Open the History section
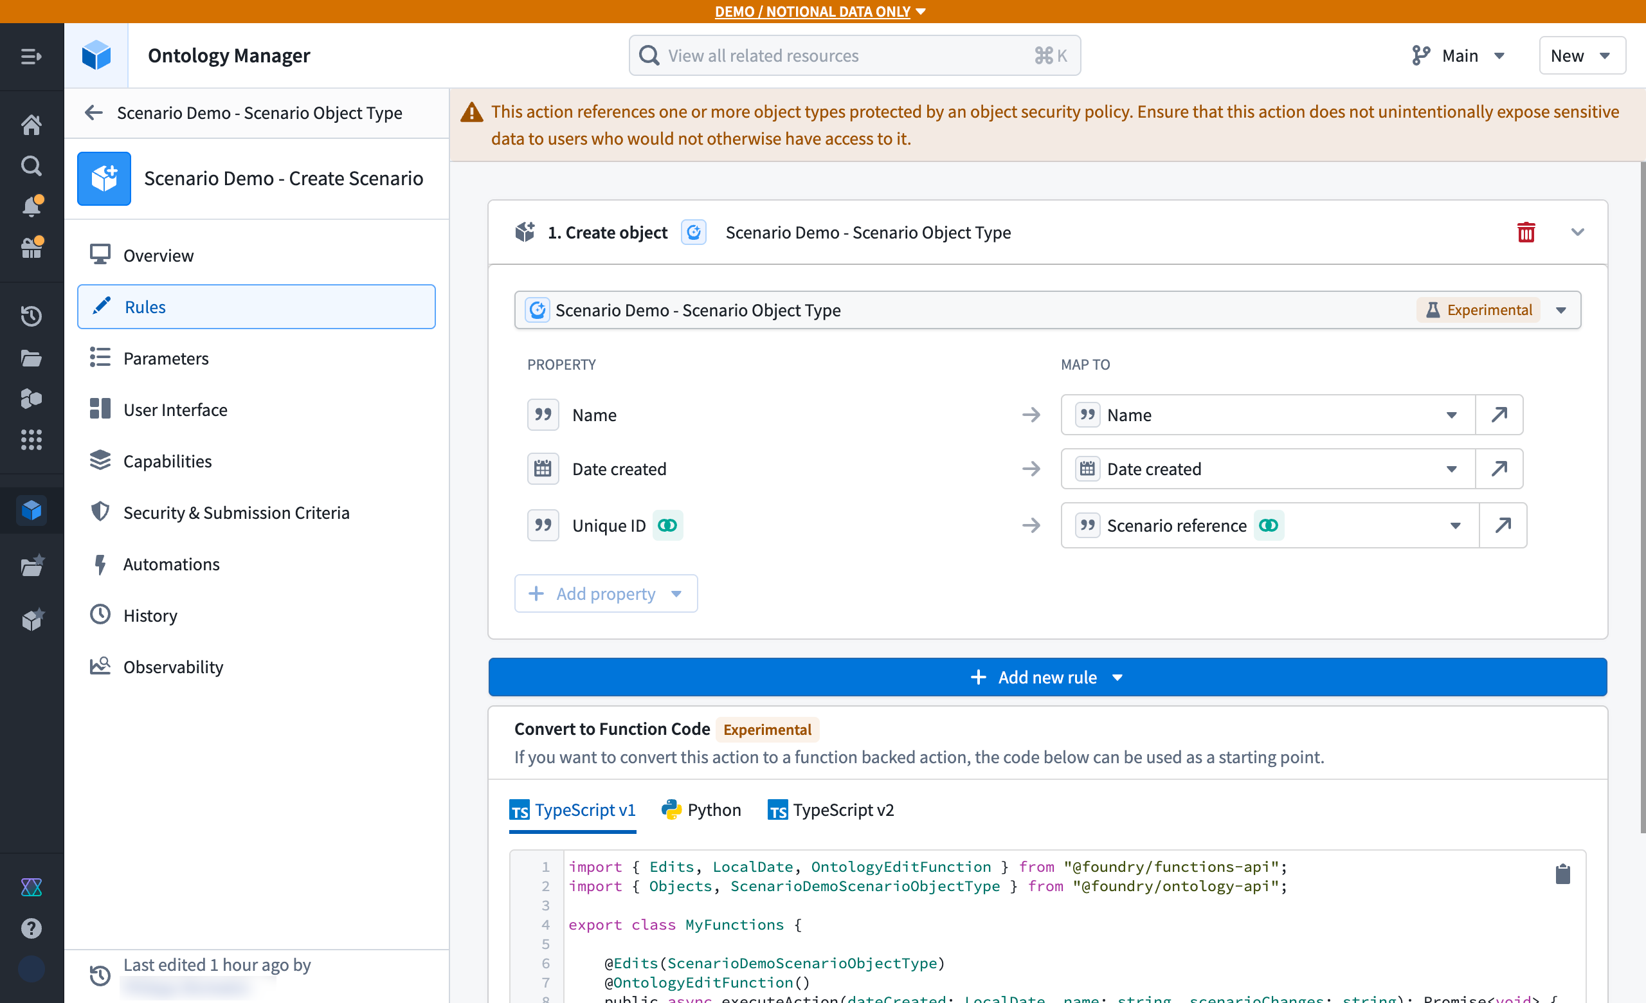This screenshot has height=1003, width=1646. [x=256, y=615]
